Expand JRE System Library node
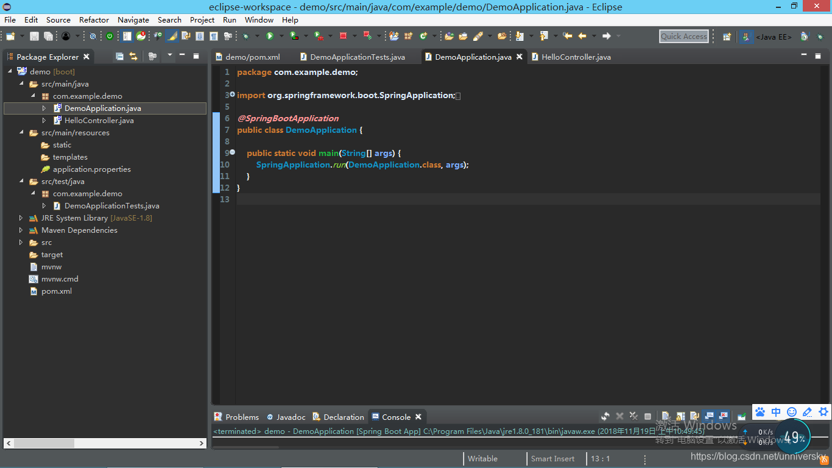Image resolution: width=832 pixels, height=468 pixels. click(21, 218)
